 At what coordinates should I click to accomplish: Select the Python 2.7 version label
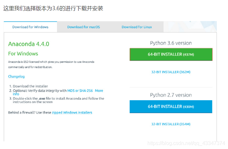171,95
